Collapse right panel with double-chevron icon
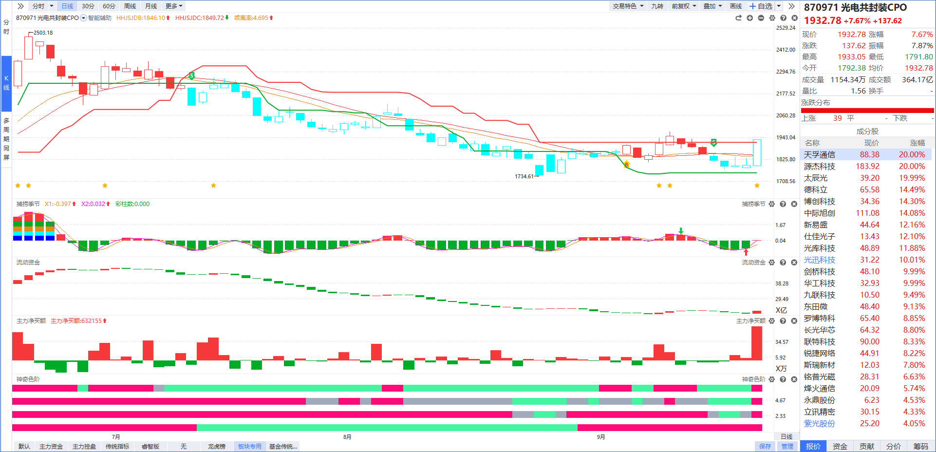The image size is (936, 452). pos(791,6)
